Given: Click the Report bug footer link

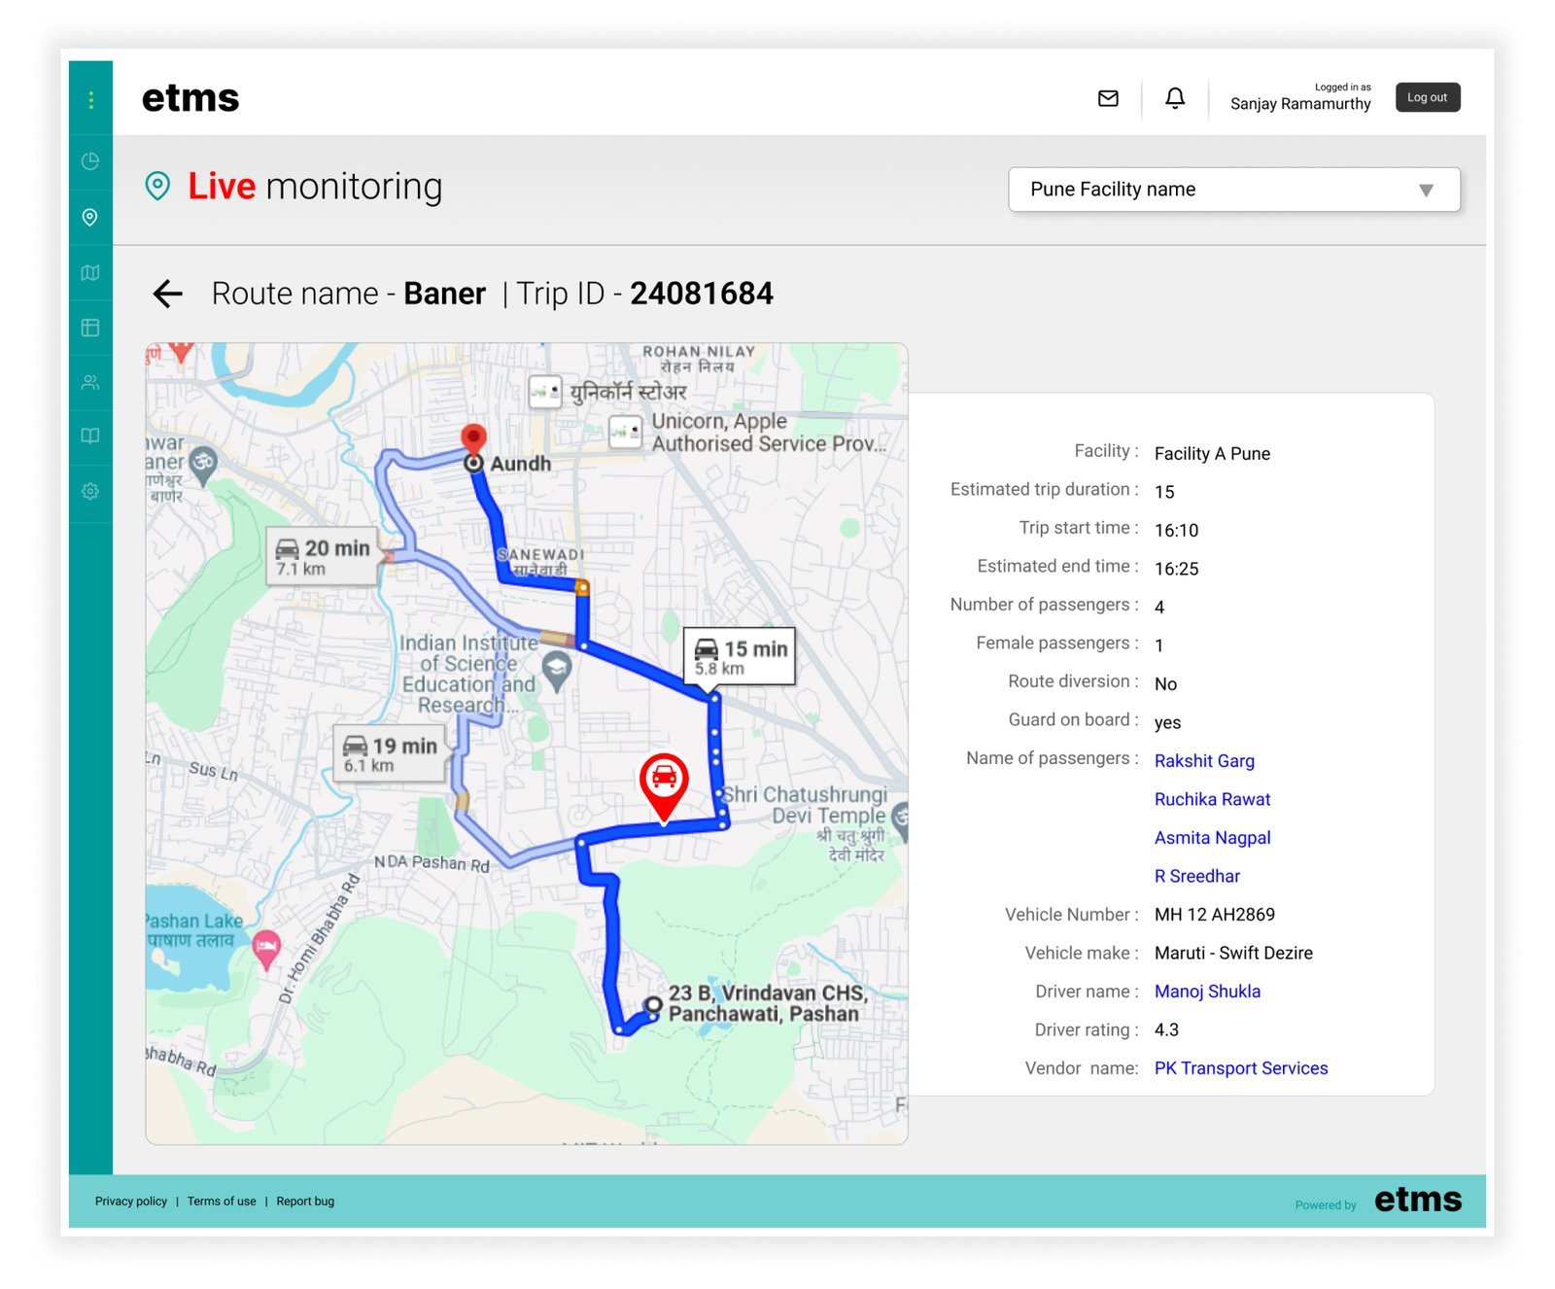Looking at the screenshot, I should click(305, 1202).
